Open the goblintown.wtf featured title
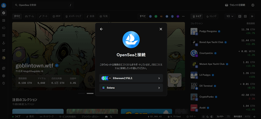Image resolution: width=261 pixels, height=119 pixels. pos(35,66)
